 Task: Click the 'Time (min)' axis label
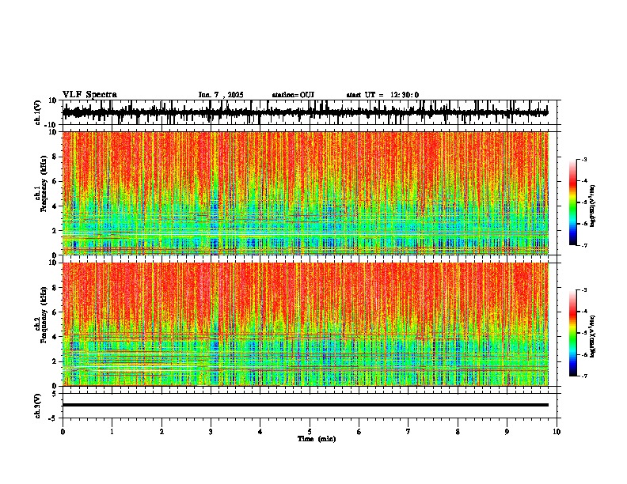point(317,439)
